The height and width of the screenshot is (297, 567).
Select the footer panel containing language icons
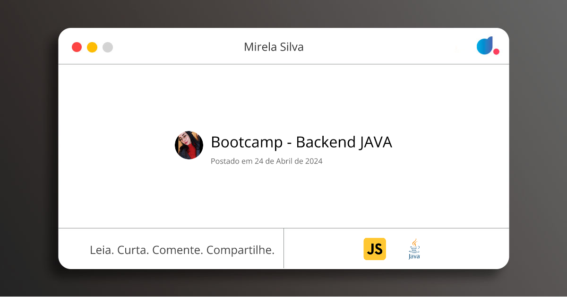click(397, 248)
